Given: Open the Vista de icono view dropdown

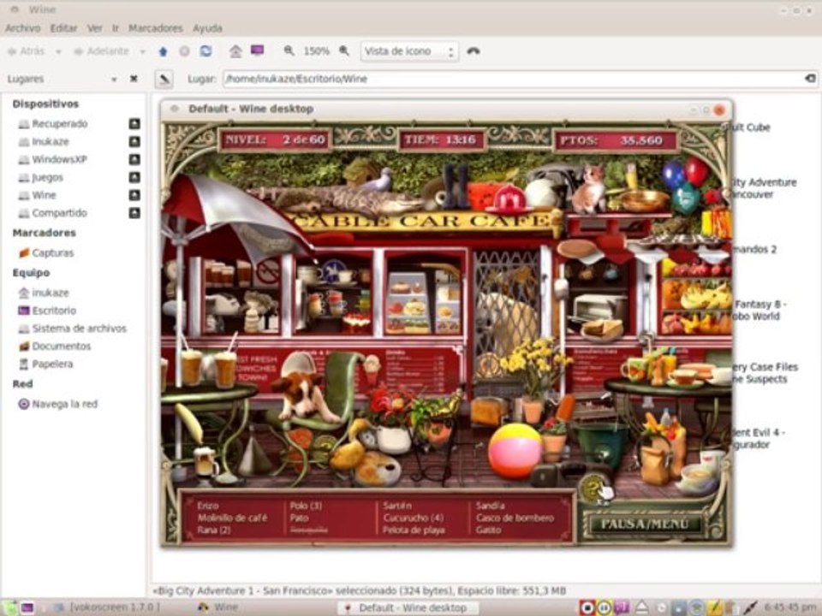Looking at the screenshot, I should (409, 51).
